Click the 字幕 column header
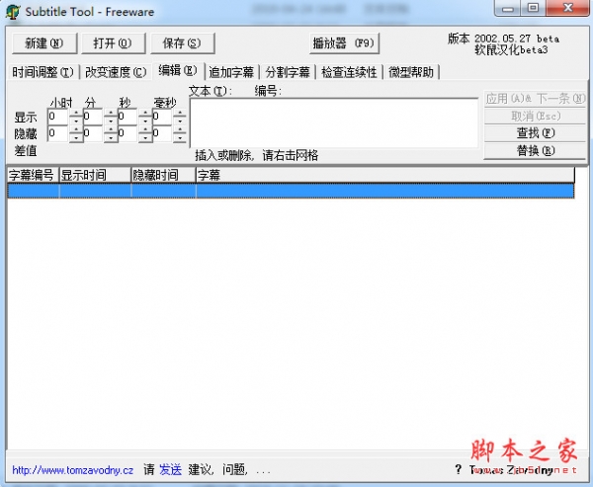The image size is (593, 487). click(385, 175)
